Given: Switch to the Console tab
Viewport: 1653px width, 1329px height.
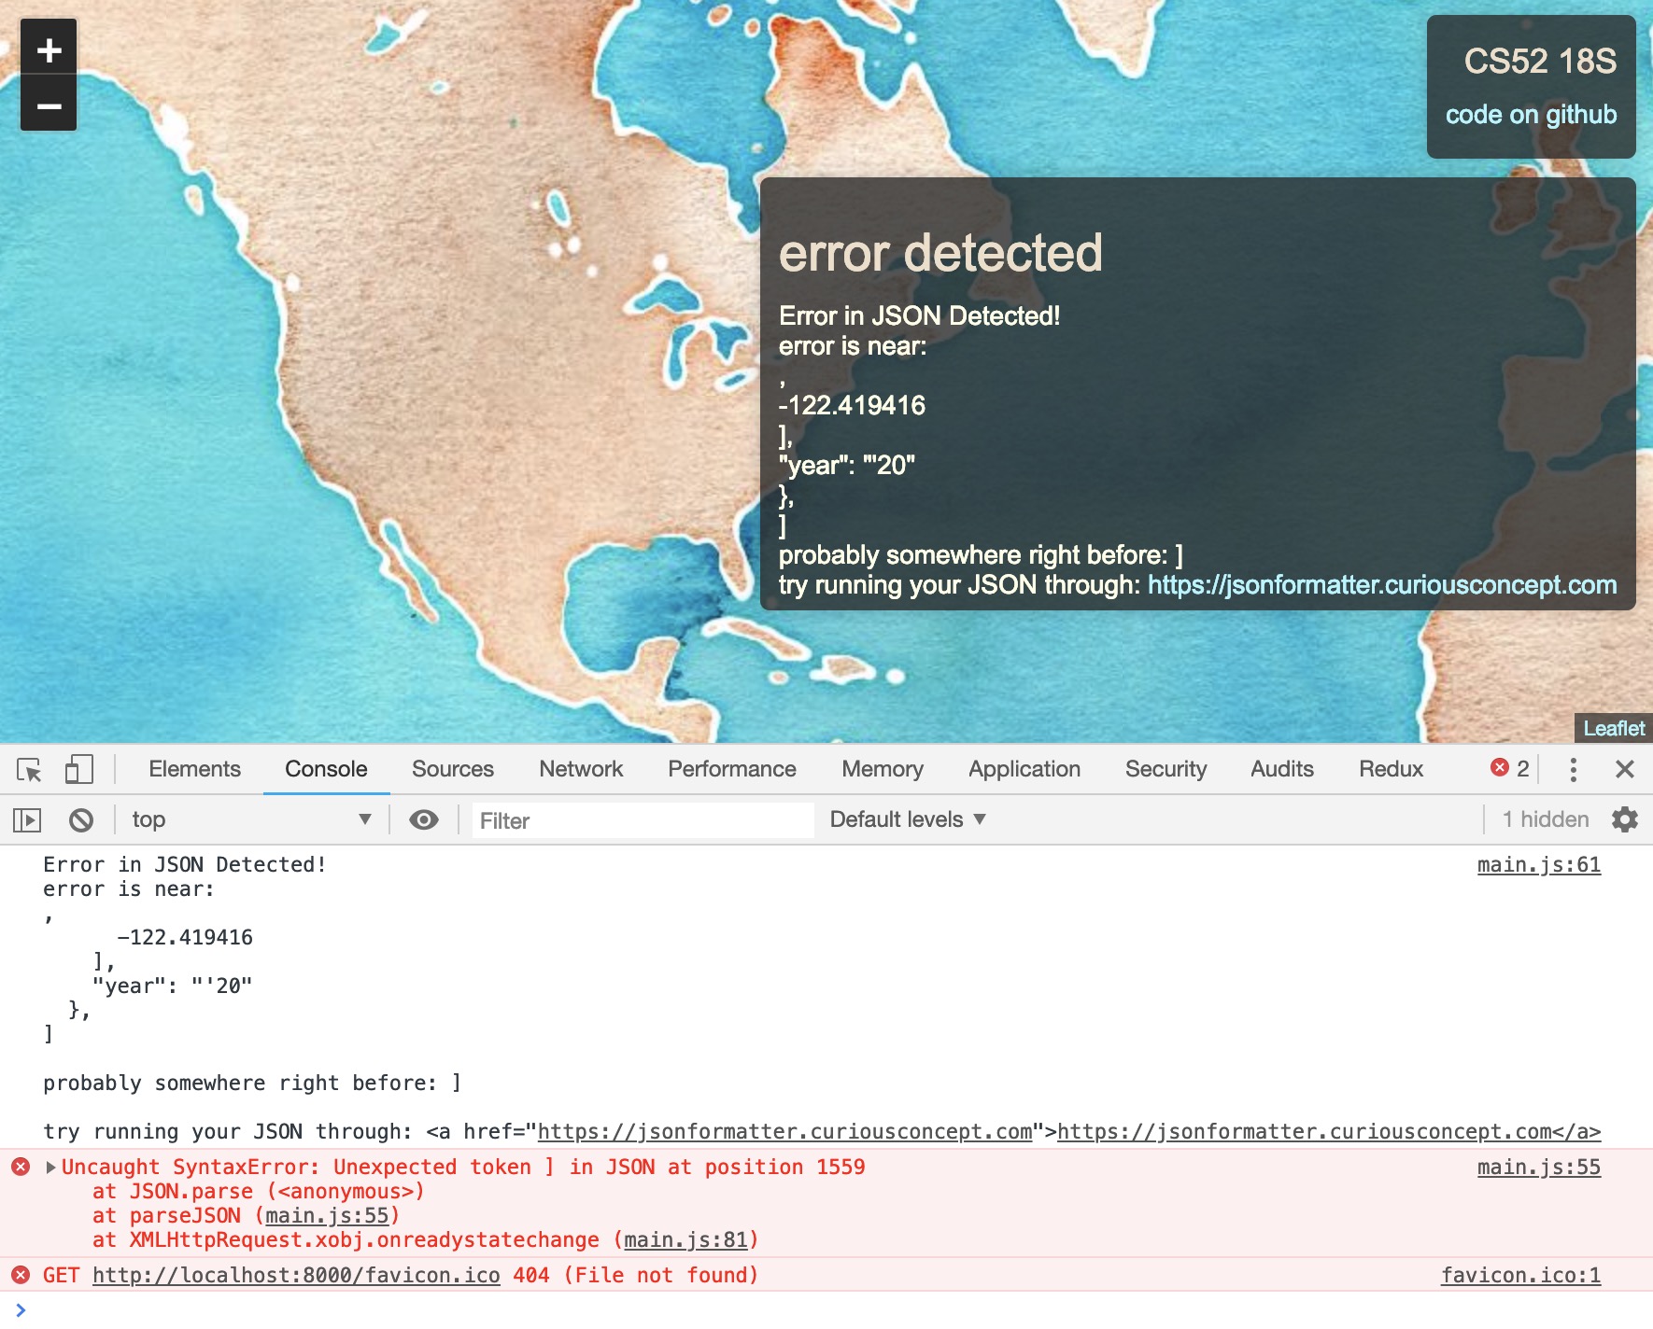Looking at the screenshot, I should pos(326,769).
